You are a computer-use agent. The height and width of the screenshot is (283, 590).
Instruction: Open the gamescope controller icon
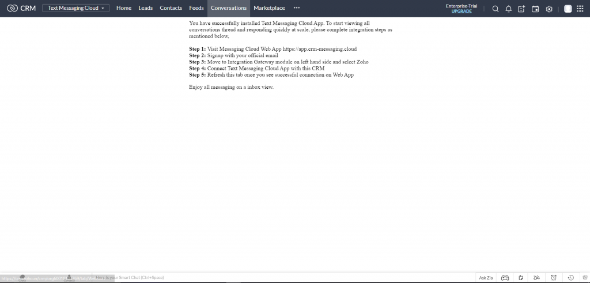[x=505, y=278]
